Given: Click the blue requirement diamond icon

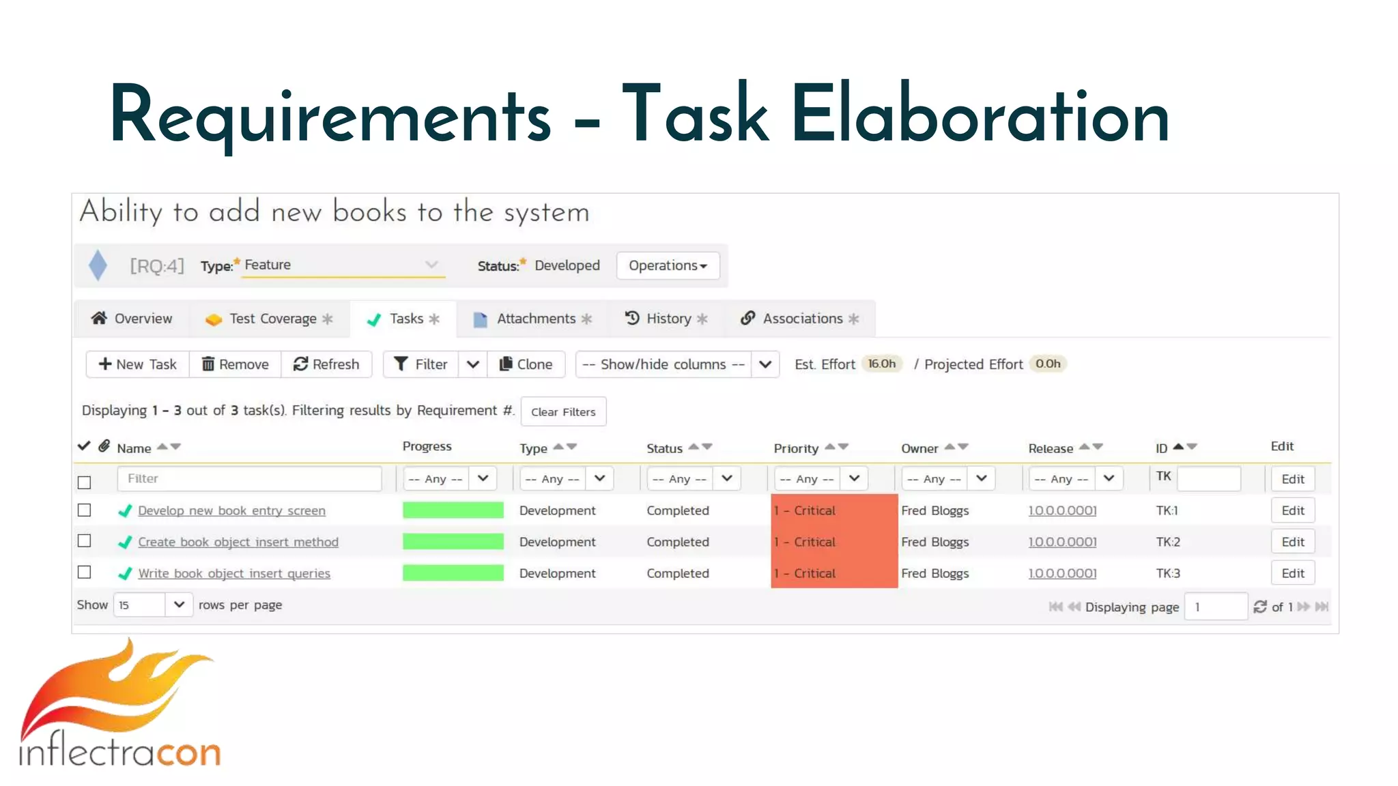Looking at the screenshot, I should [98, 265].
